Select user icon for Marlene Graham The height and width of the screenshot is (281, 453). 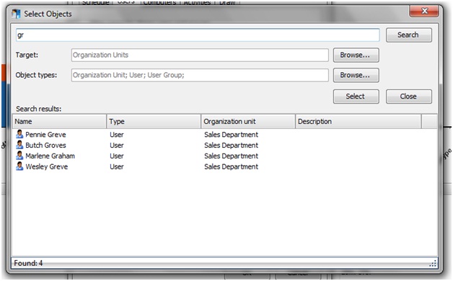19,156
